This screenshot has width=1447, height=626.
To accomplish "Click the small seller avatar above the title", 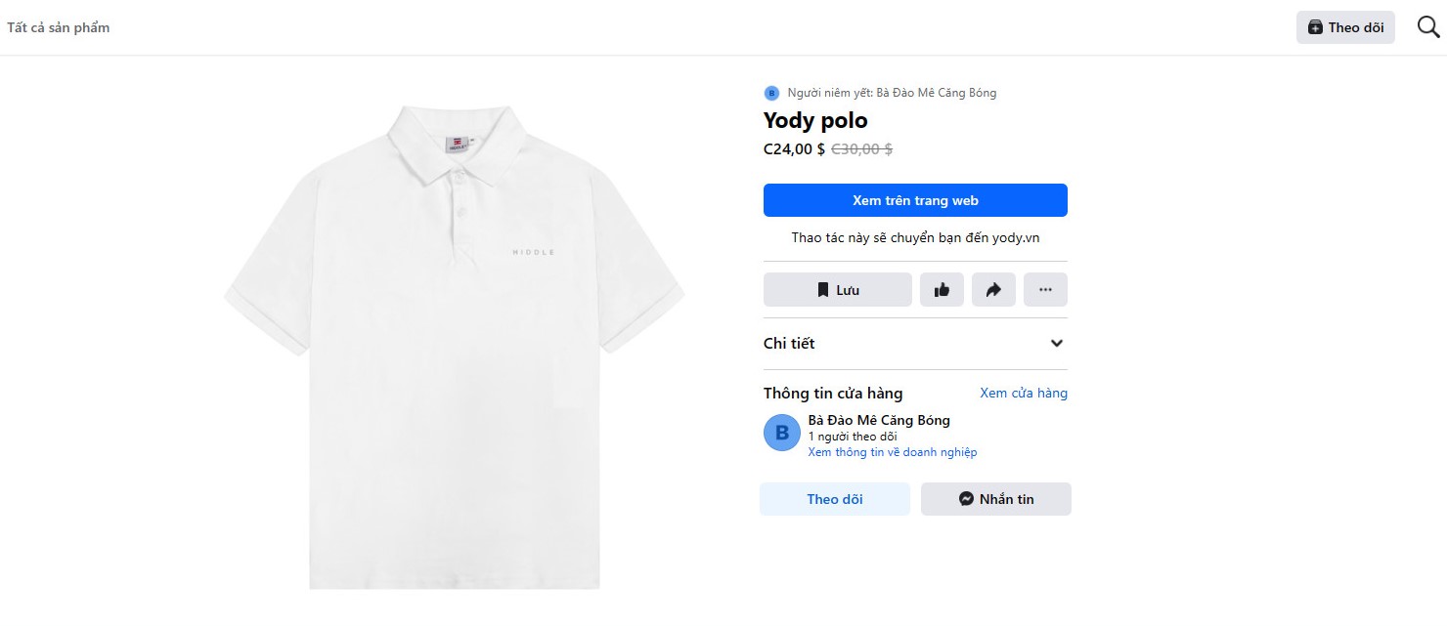I will point(771,94).
